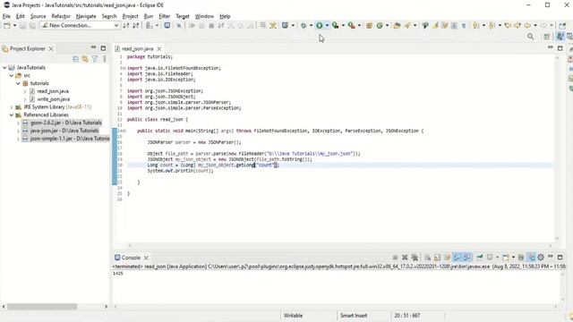573x322 pixels.
Task: Collapse the src folder node
Action: (x=12, y=75)
